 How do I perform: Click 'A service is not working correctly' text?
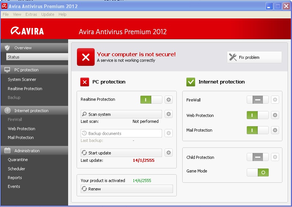pos(126,60)
